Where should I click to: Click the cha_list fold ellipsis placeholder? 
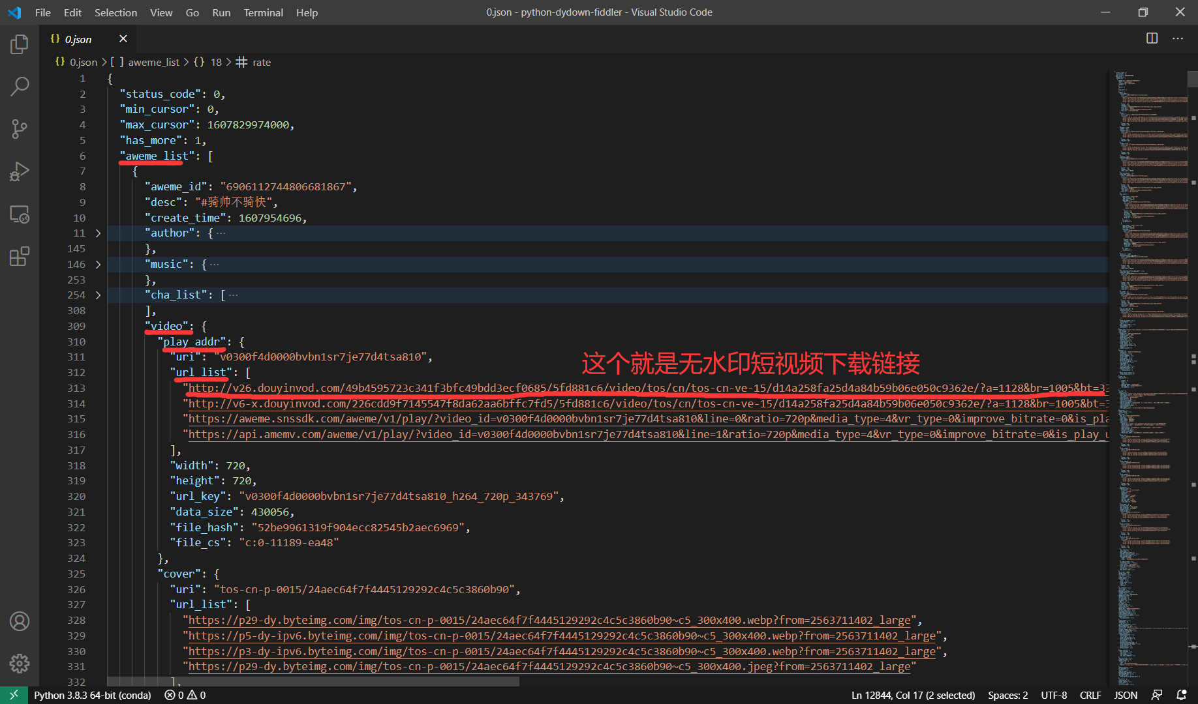pos(234,295)
